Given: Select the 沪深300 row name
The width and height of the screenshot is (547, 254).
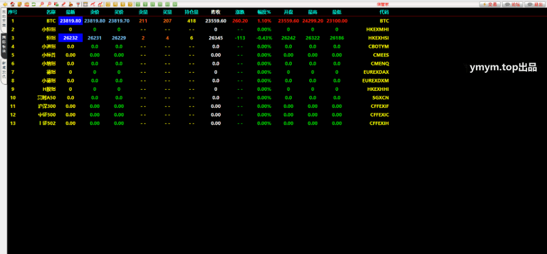Looking at the screenshot, I should 47,106.
